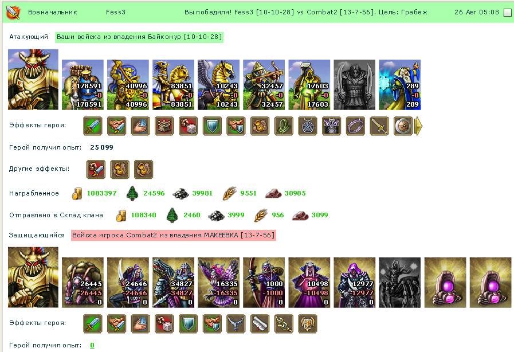Select the first purple orb defender structure
Image resolution: width=514 pixels, height=352 pixels.
pyautogui.click(x=445, y=283)
